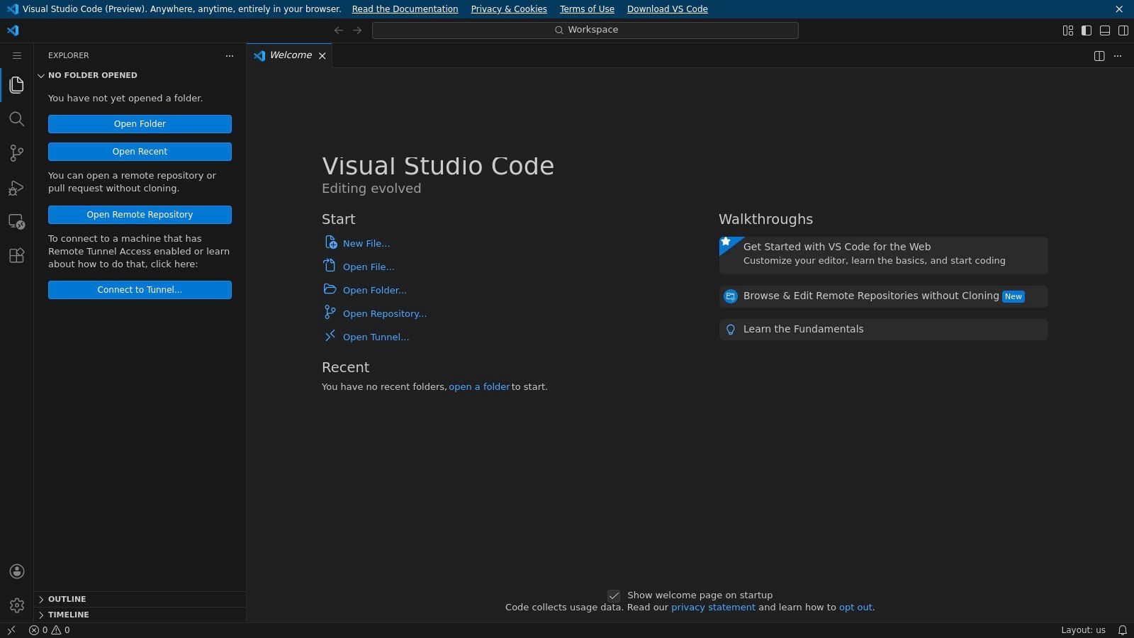Screen dimensions: 1134x638
Task: Select the Welcome tab
Action: [291, 55]
